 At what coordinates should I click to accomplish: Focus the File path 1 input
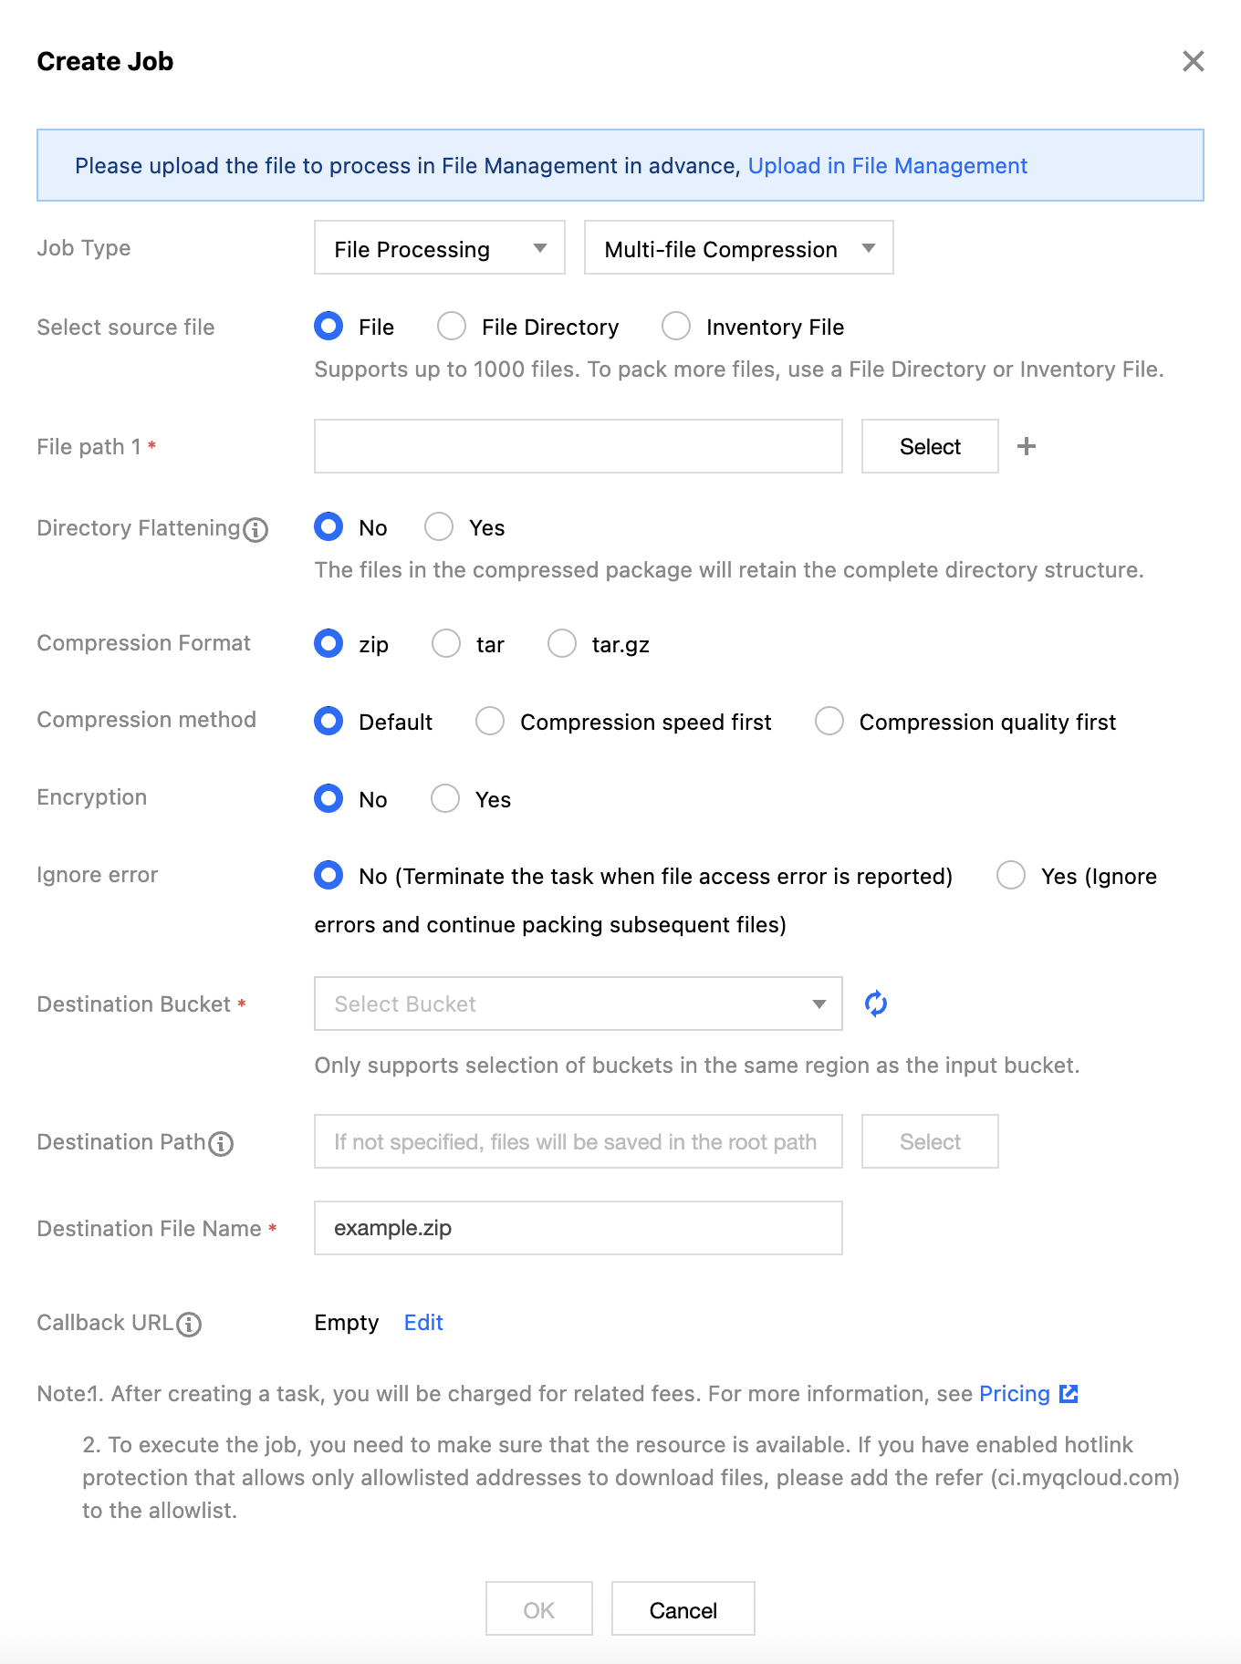[x=578, y=446]
